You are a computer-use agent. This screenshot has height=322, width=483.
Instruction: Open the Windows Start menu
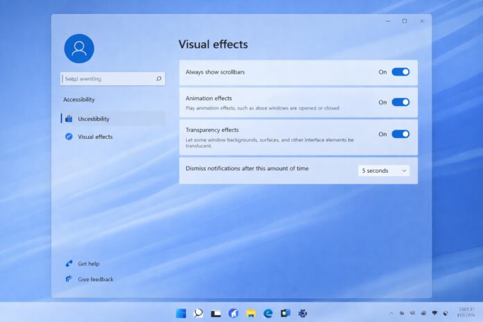click(181, 314)
